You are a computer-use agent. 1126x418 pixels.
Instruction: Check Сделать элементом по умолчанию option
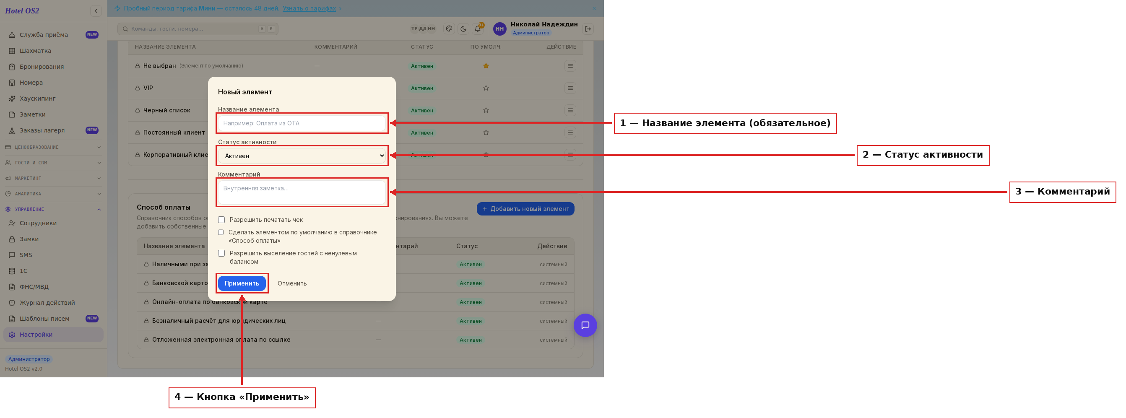click(x=221, y=232)
